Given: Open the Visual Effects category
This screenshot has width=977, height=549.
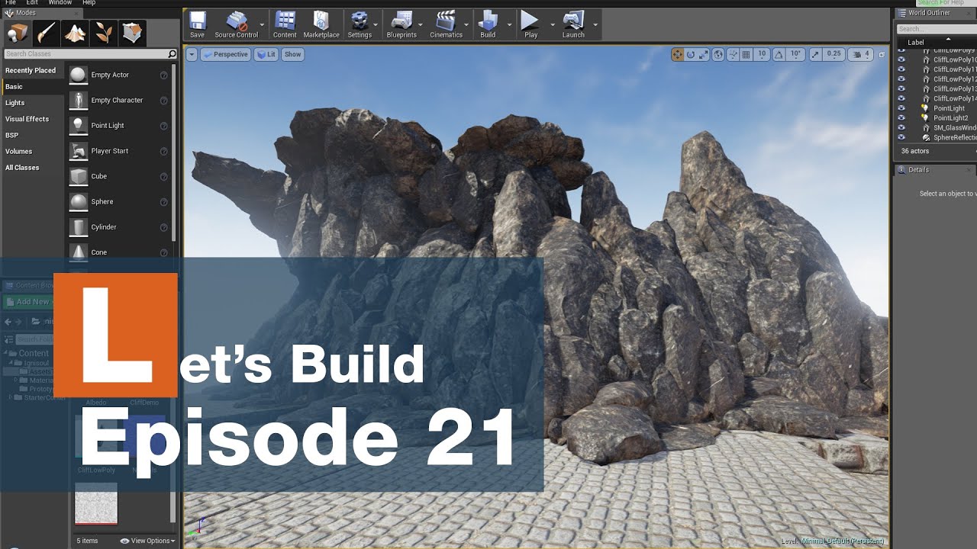Looking at the screenshot, I should point(27,119).
